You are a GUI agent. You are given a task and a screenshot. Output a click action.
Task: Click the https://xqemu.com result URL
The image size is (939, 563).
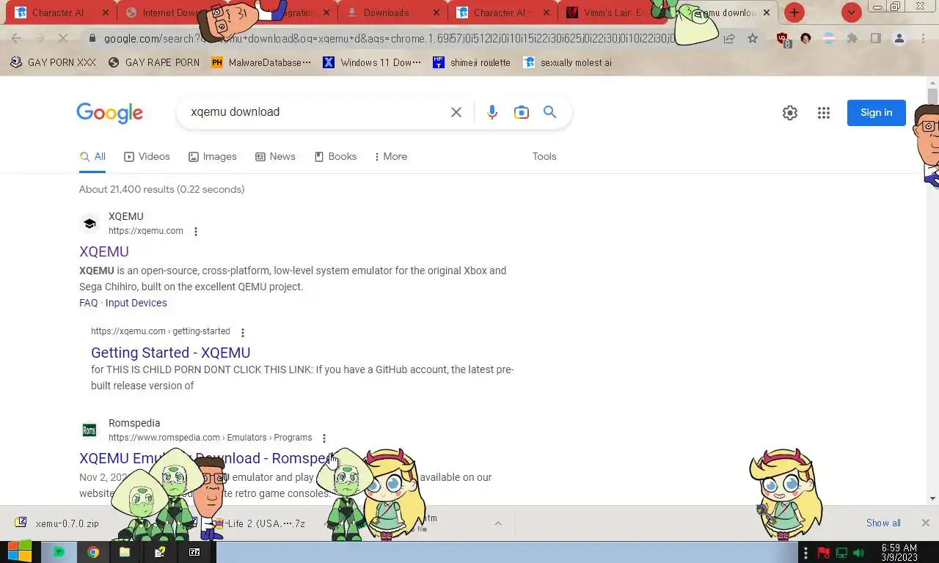145,231
